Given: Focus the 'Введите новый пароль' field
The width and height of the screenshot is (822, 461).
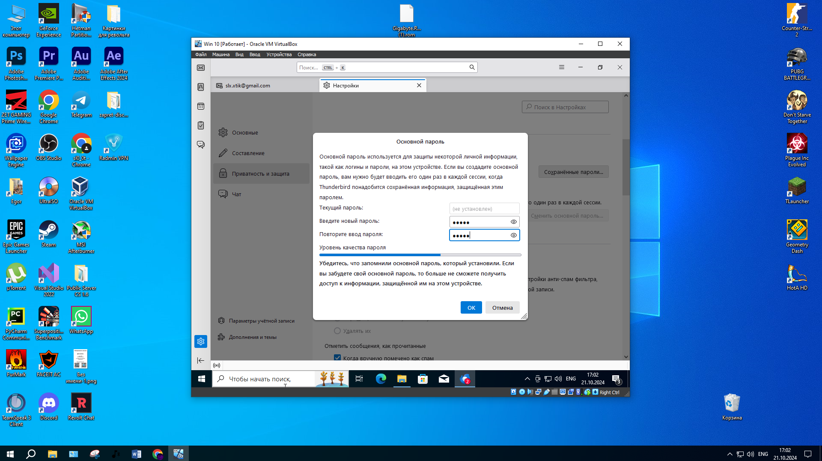Looking at the screenshot, I should (x=484, y=222).
